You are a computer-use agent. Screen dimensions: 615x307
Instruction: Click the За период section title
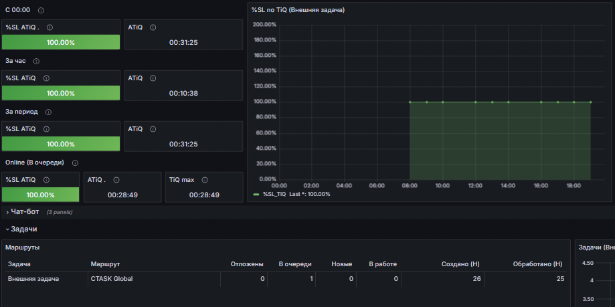point(21,112)
